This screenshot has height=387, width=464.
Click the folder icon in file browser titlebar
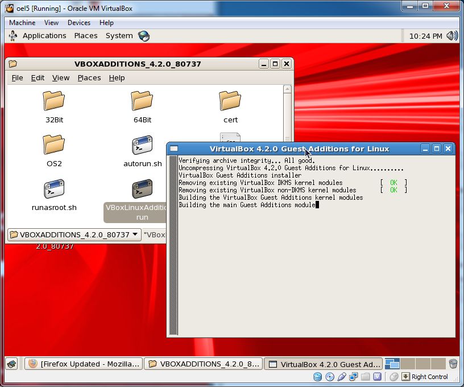13,64
